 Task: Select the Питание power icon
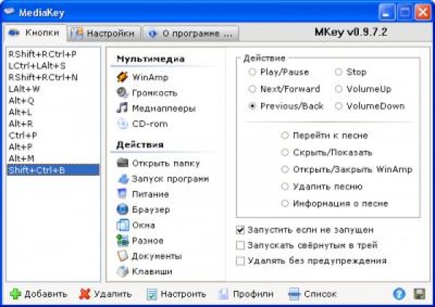(123, 194)
